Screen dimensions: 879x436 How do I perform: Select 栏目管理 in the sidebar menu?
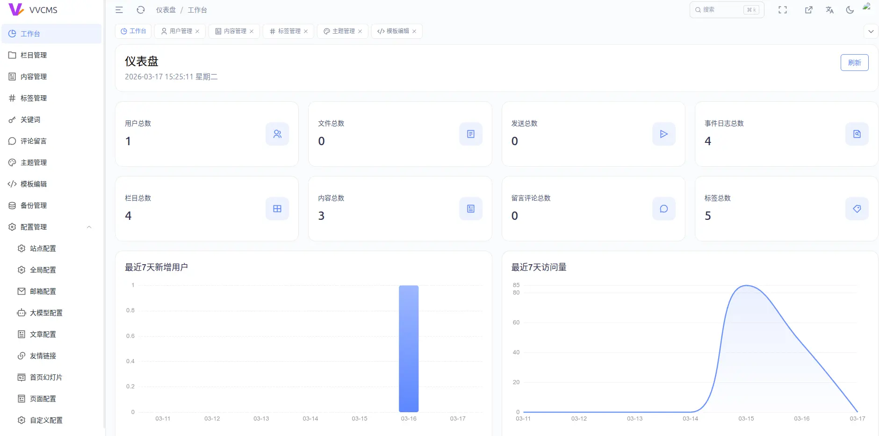[x=33, y=55]
